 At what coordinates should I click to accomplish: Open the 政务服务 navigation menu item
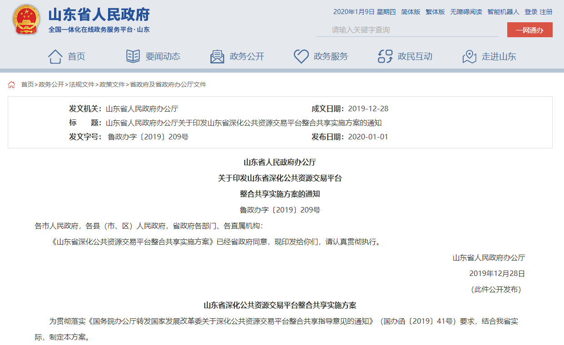pos(331,57)
